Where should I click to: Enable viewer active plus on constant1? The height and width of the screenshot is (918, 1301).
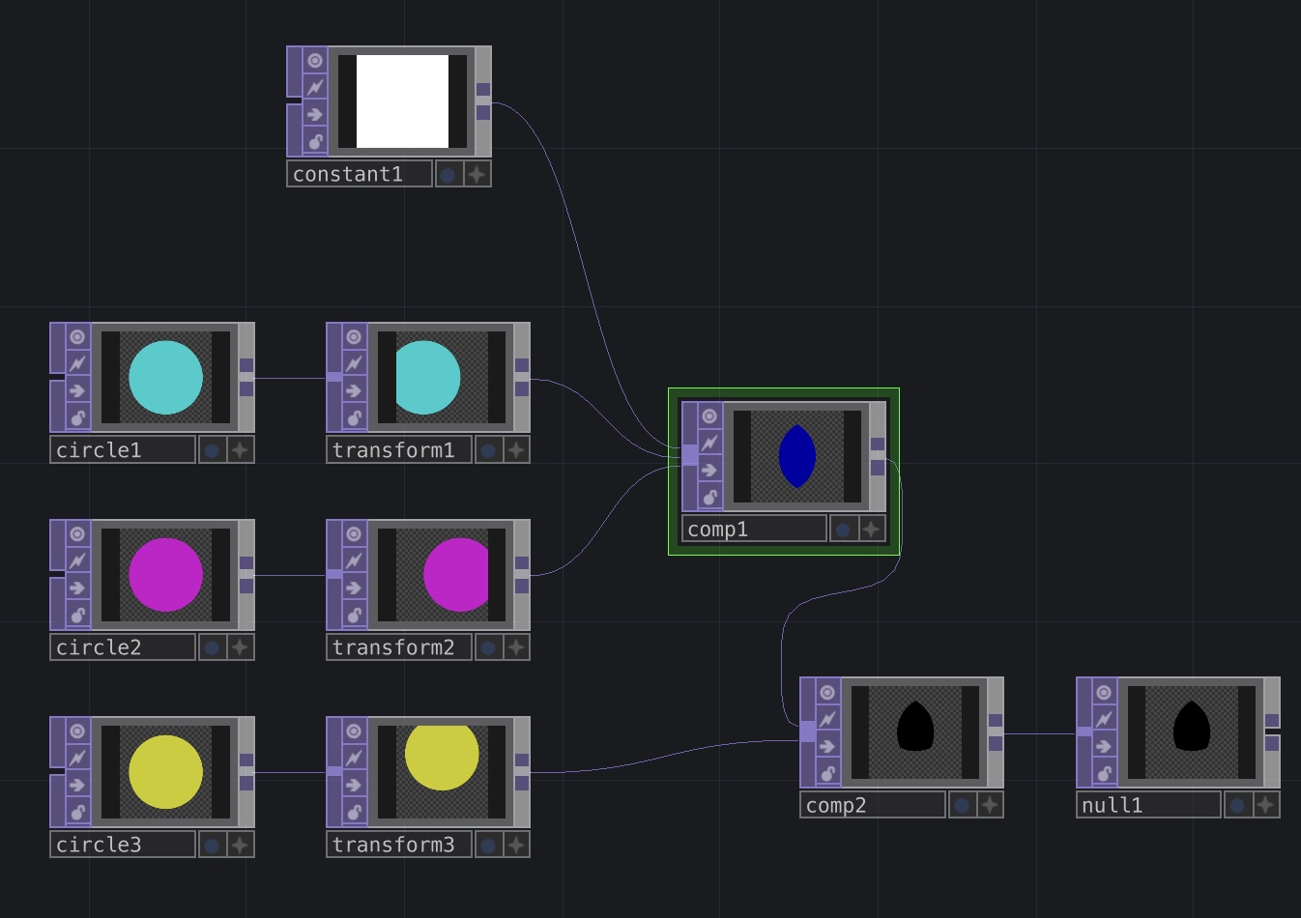click(477, 174)
